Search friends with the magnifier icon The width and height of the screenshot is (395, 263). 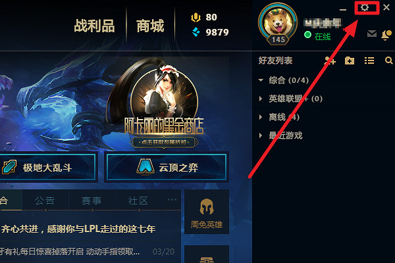tap(388, 60)
